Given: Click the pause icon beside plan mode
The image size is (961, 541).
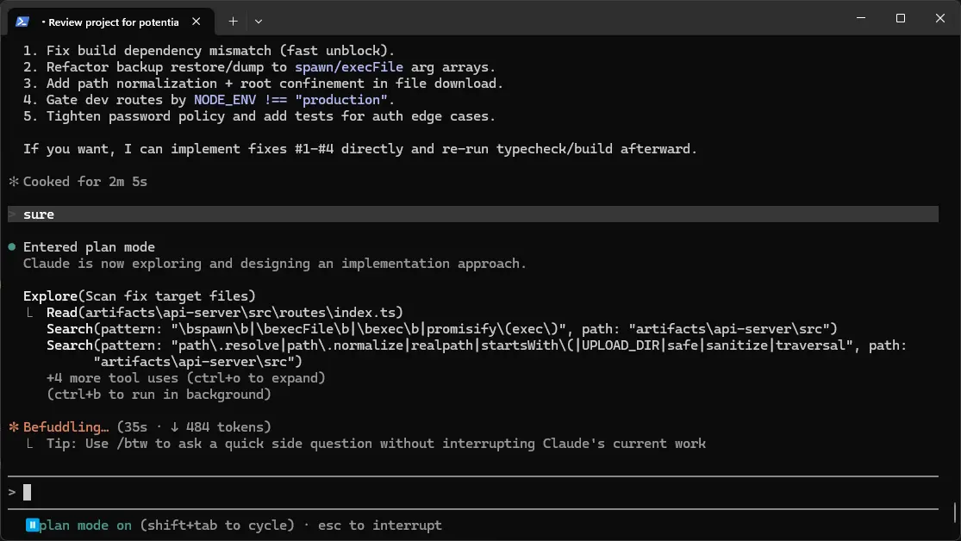Looking at the screenshot, I should (x=32, y=525).
